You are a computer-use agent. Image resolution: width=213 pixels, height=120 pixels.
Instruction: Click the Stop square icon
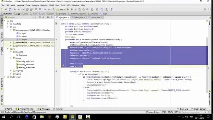(x=88, y=9)
